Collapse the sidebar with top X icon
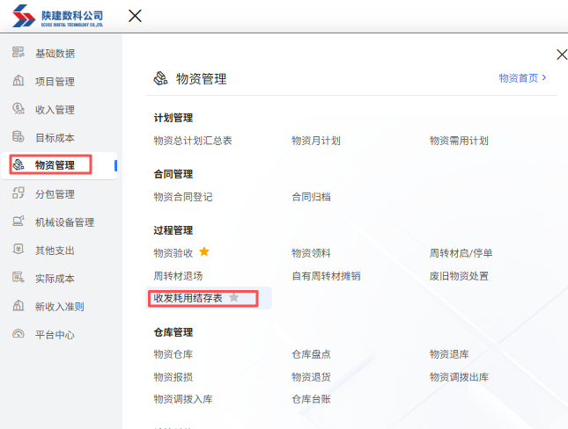 pyautogui.click(x=135, y=16)
